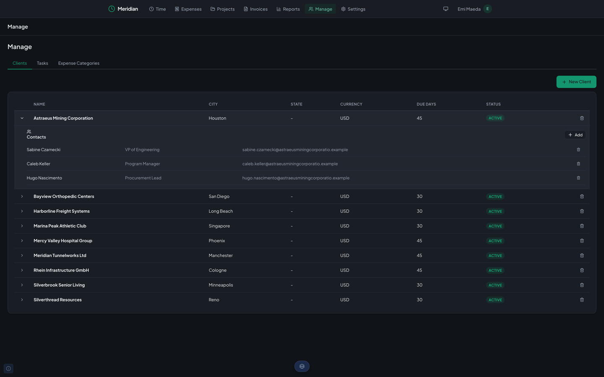Image resolution: width=604 pixels, height=377 pixels.
Task: Click the Contacts people icon
Action: pyautogui.click(x=29, y=132)
